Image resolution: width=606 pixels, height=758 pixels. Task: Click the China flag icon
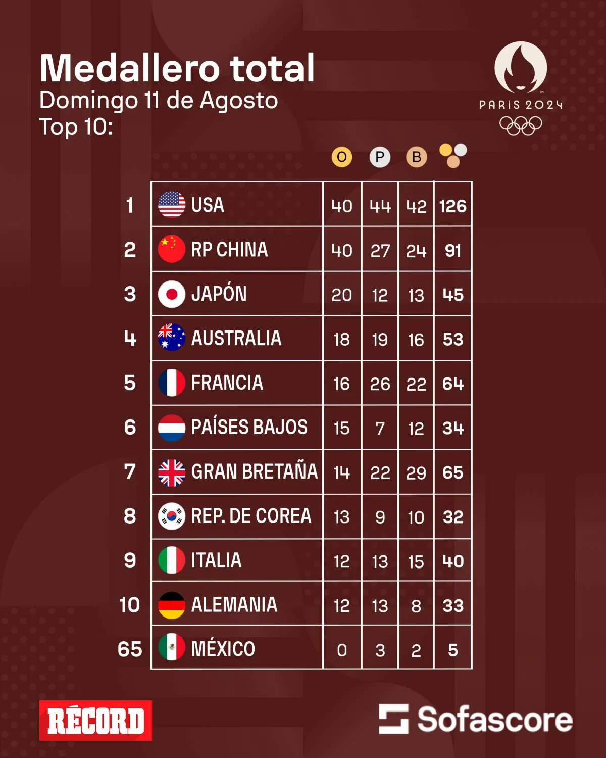(x=172, y=249)
